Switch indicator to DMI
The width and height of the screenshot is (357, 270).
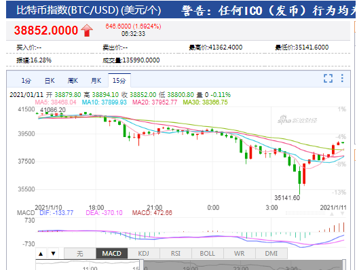271,254
